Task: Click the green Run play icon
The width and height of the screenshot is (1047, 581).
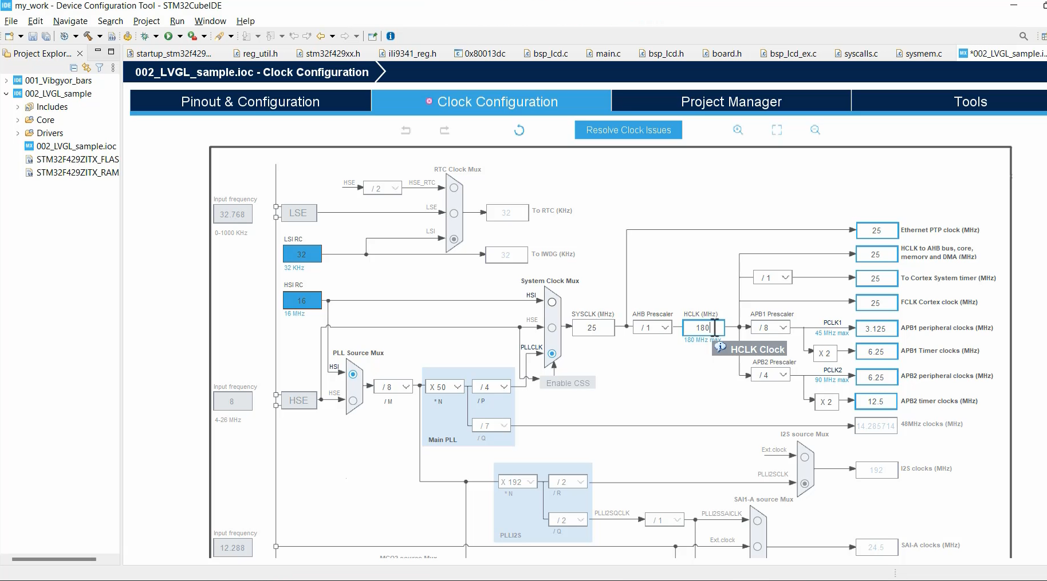Action: [x=168, y=36]
